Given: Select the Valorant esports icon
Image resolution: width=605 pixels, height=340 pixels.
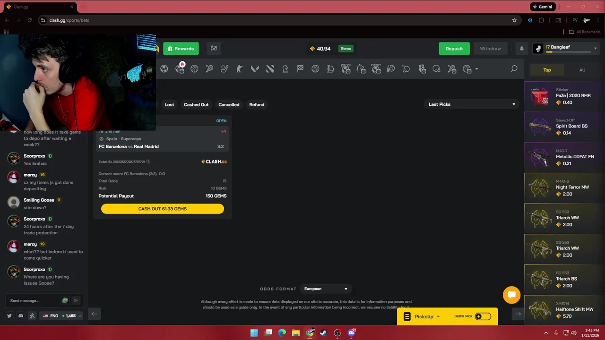Looking at the screenshot, I should (x=255, y=69).
